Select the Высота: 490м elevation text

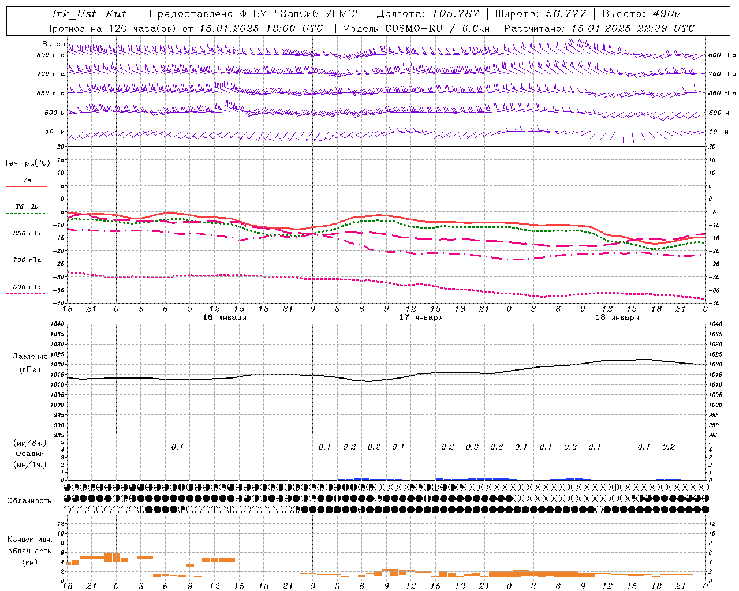pyautogui.click(x=641, y=14)
